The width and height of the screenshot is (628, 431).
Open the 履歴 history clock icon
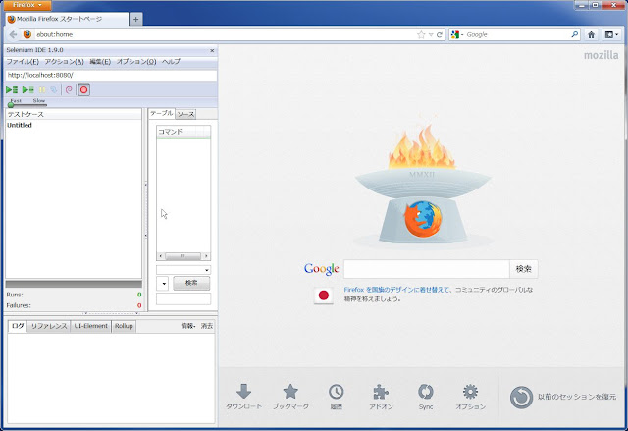point(336,397)
